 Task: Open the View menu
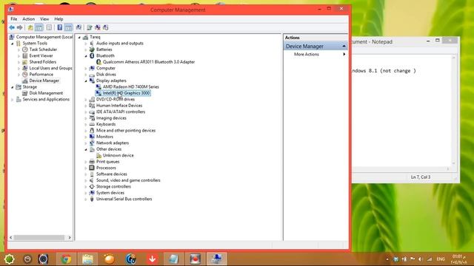click(44, 18)
